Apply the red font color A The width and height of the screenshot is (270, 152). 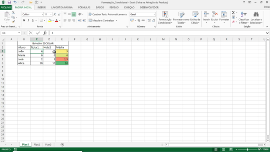[57, 20]
